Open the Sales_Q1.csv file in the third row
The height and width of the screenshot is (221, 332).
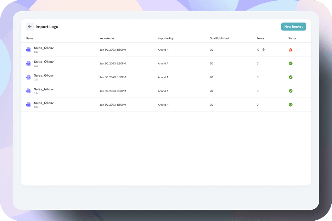tap(44, 76)
